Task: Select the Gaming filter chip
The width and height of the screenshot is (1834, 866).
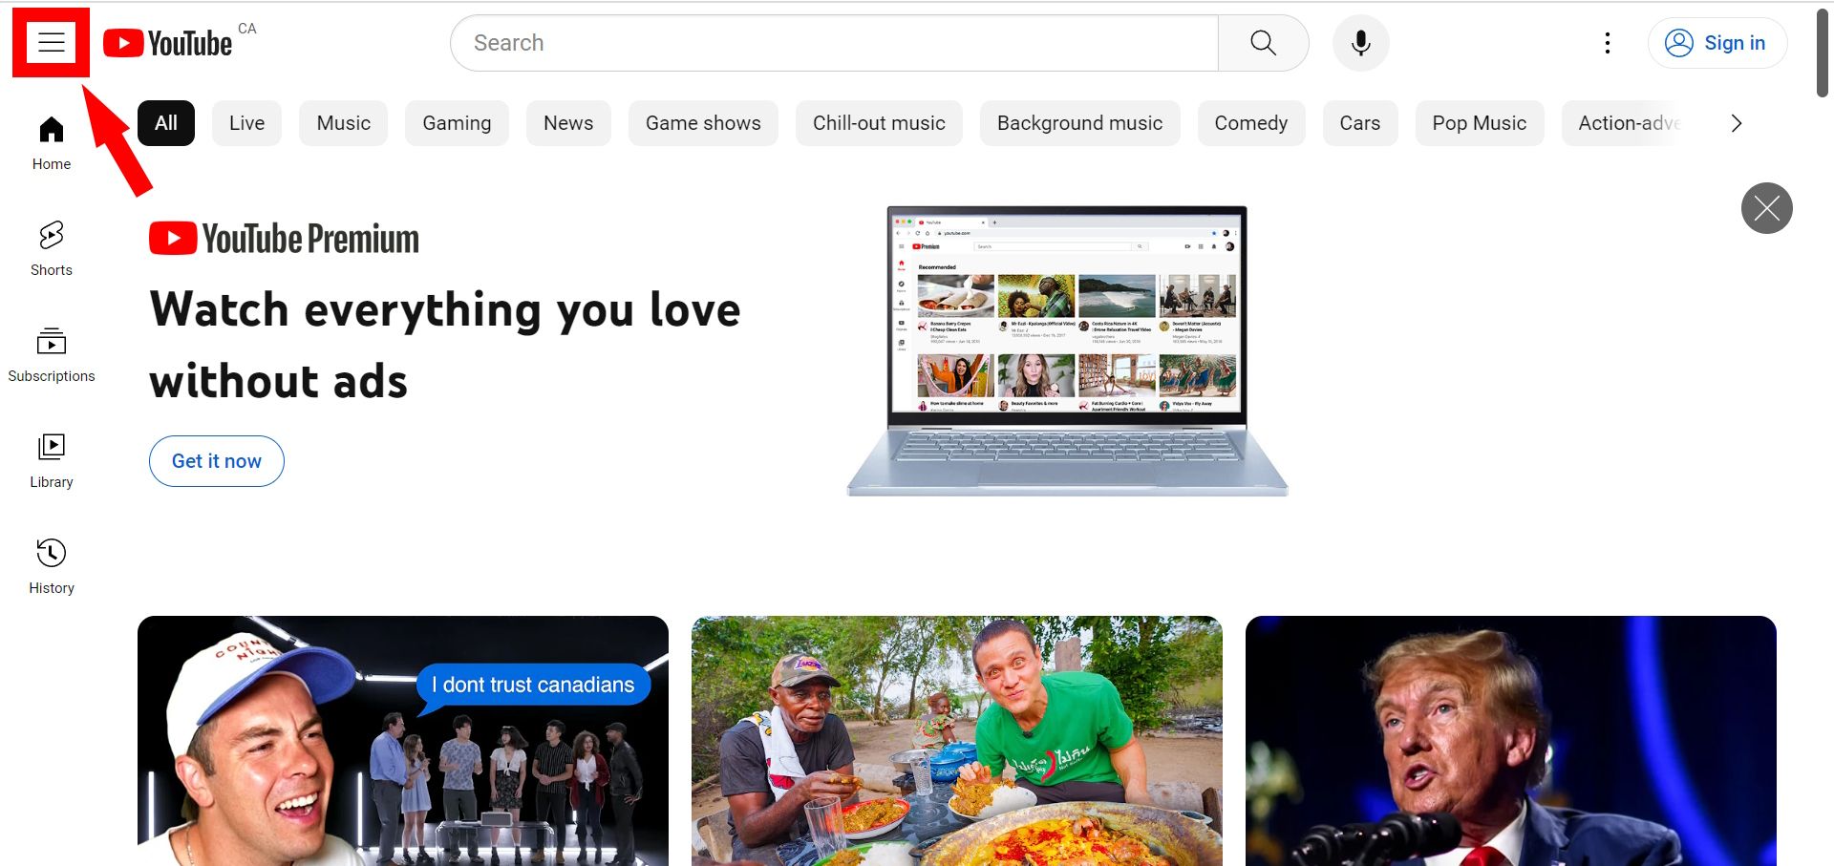Action: pos(457,123)
